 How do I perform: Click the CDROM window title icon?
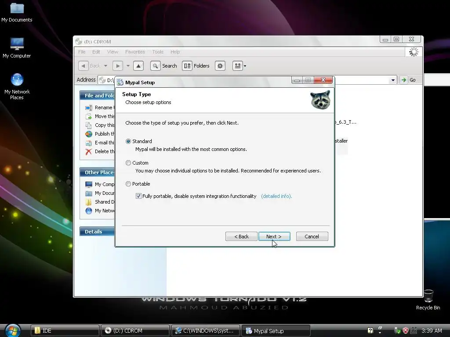(79, 42)
